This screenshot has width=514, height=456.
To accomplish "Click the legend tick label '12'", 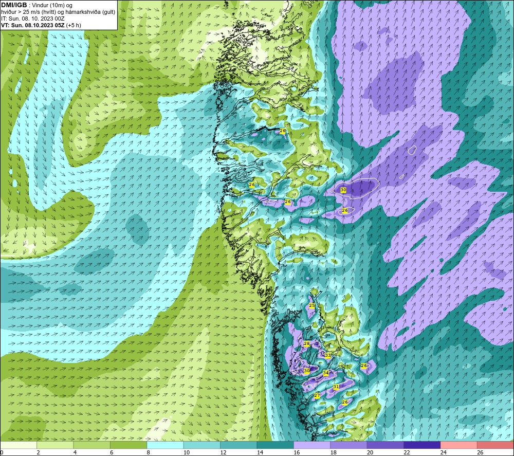I will click(x=223, y=453).
